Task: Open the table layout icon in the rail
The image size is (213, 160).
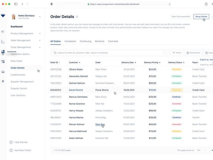Action: (x=3, y=61)
